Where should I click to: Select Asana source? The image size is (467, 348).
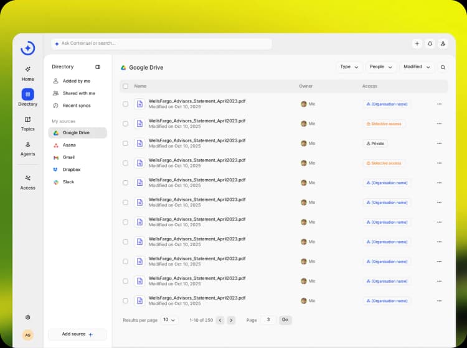click(x=77, y=145)
